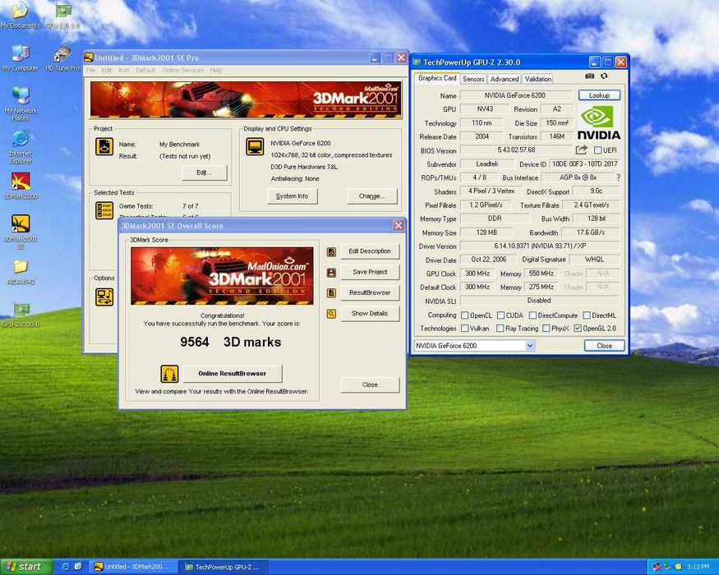Open the File menu in 3DMark2001
The height and width of the screenshot is (575, 719).
tap(90, 70)
